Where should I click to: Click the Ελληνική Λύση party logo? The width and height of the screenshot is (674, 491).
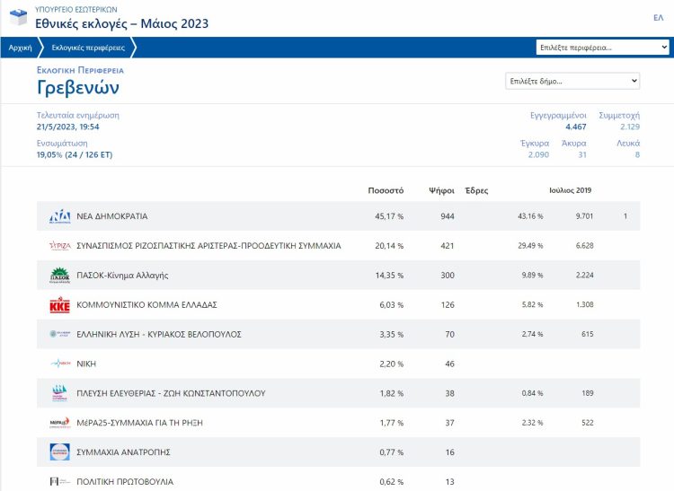coord(59,334)
